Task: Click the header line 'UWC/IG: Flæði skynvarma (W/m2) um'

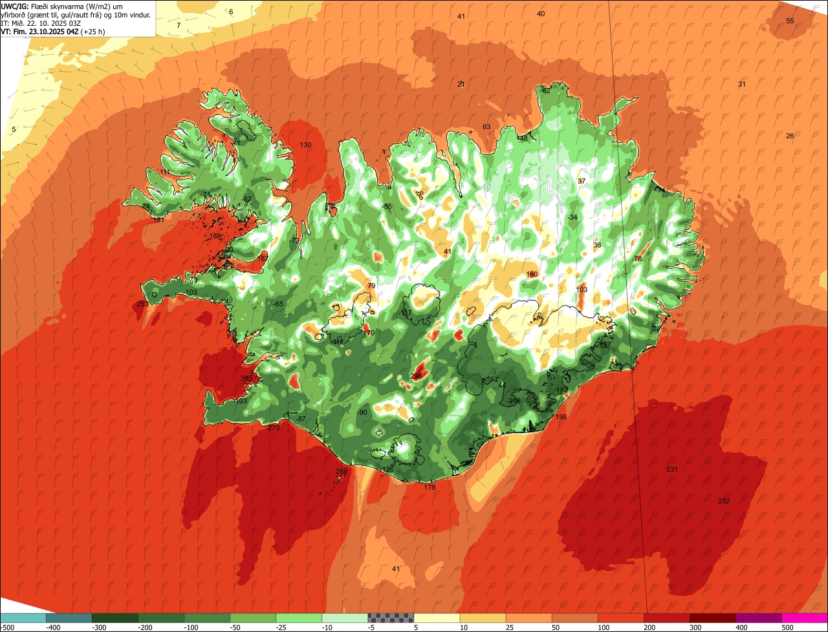Action: click(x=63, y=6)
